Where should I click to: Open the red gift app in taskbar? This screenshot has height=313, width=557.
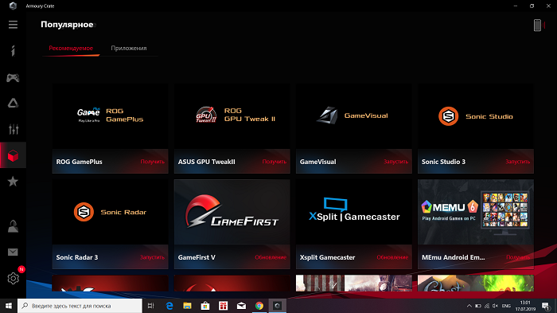[x=223, y=306]
